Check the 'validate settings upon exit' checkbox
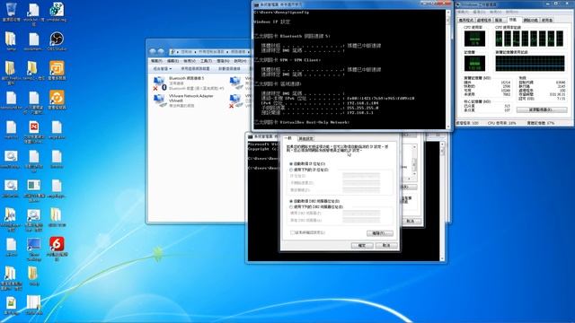 [292, 232]
